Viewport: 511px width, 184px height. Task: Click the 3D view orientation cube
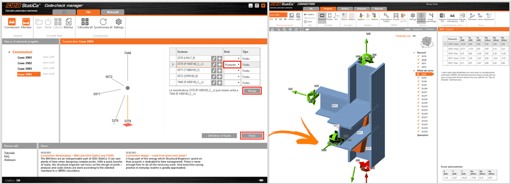426,42
